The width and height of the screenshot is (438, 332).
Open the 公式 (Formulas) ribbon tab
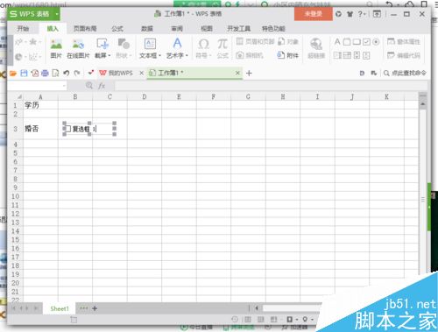(x=117, y=29)
